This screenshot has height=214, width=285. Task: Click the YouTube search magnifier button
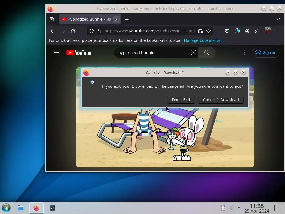[x=207, y=53]
